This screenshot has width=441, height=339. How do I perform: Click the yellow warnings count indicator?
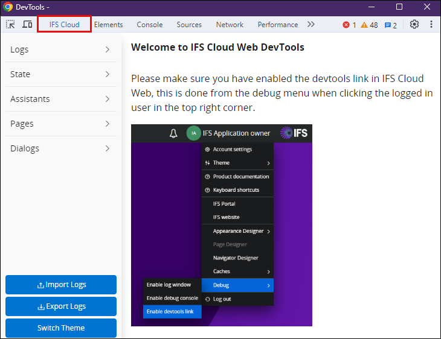click(x=369, y=25)
